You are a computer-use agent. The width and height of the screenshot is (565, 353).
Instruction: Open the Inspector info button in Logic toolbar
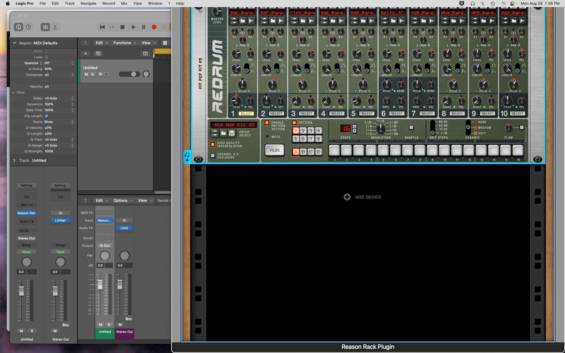(x=19, y=27)
